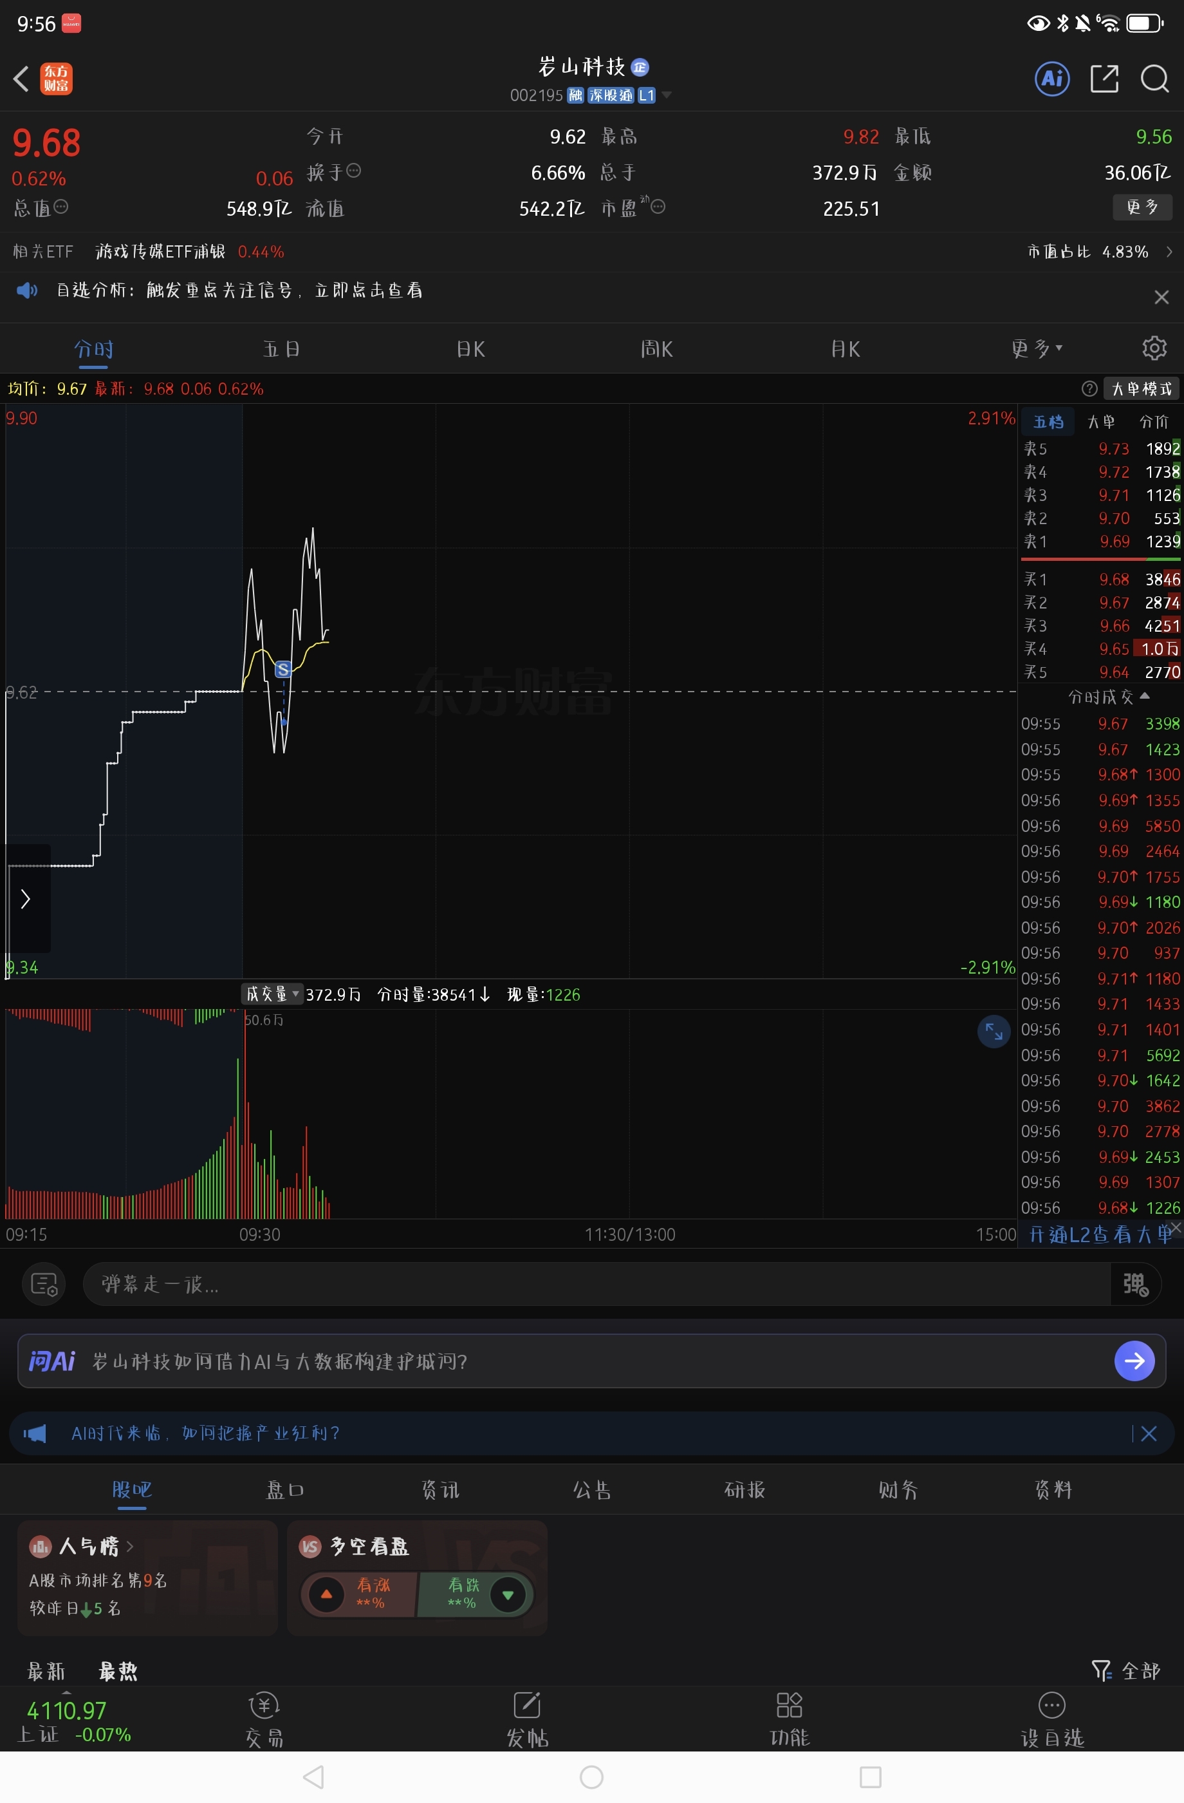The width and height of the screenshot is (1184, 1803).
Task: Tap the Android home navigation button
Action: point(591,1777)
